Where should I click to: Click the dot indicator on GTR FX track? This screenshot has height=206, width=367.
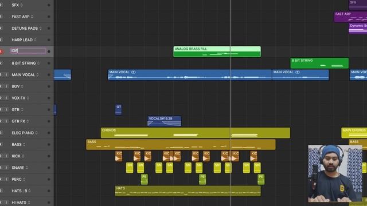(x=49, y=121)
